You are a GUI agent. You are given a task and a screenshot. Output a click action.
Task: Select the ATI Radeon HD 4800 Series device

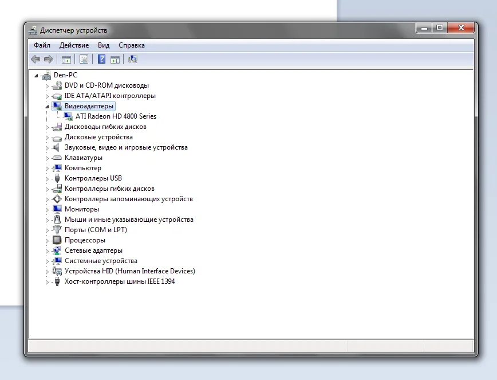pos(116,116)
